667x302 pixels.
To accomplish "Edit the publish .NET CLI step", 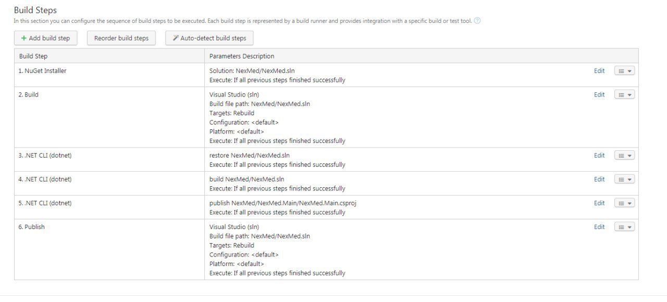I will click(599, 203).
